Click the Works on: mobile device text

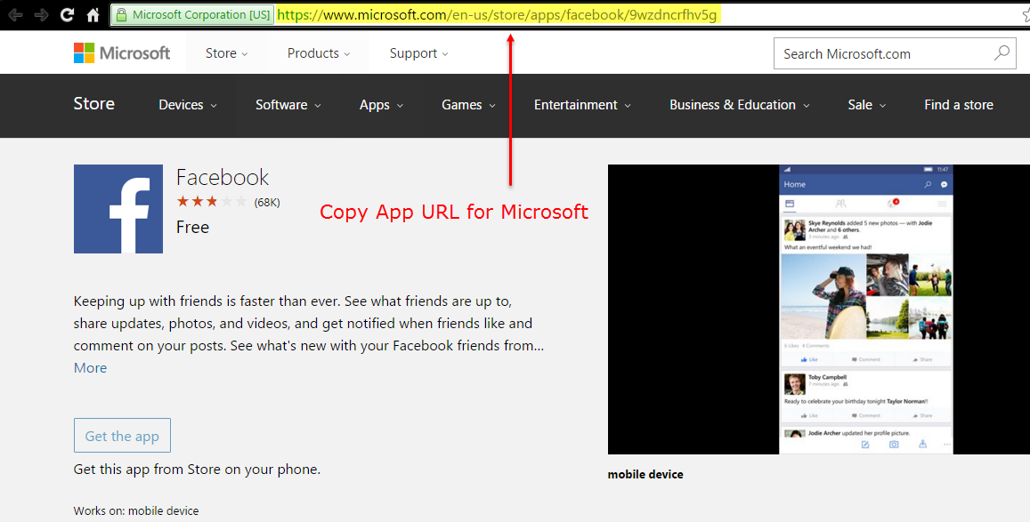136,510
